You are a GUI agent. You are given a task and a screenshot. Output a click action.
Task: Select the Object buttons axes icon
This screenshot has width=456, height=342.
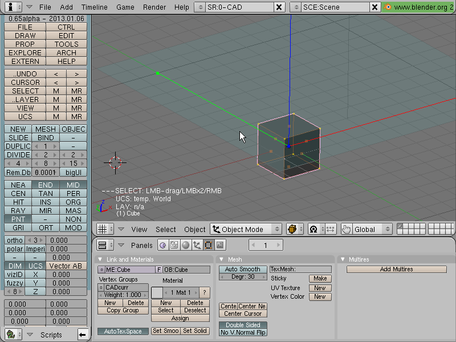point(197,245)
